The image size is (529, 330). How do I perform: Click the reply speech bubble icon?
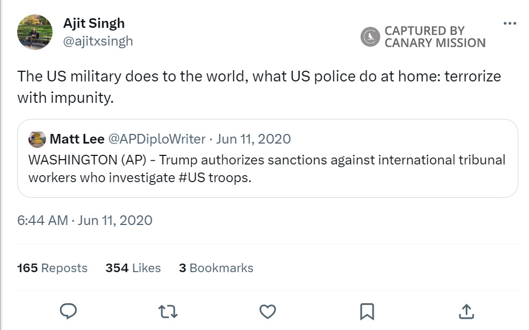pos(68,311)
